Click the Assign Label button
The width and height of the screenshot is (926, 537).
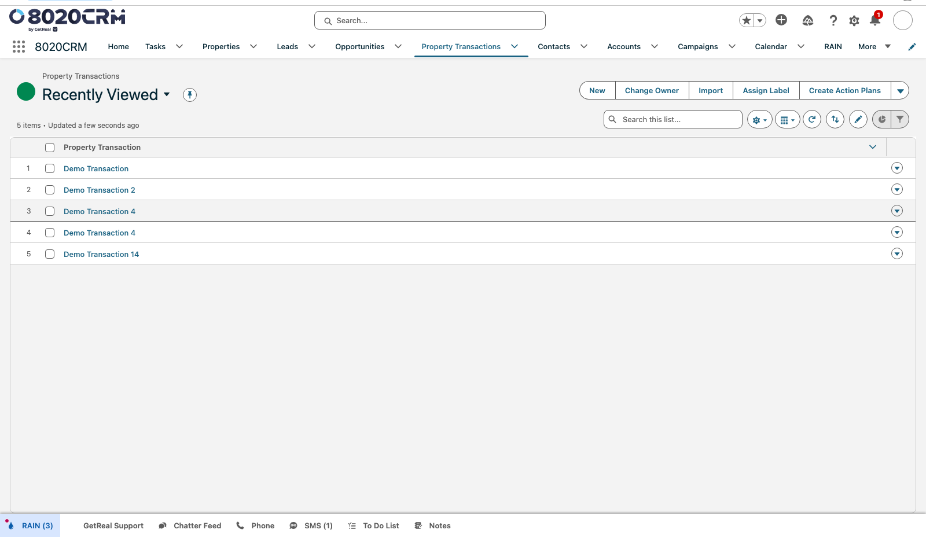pyautogui.click(x=766, y=91)
